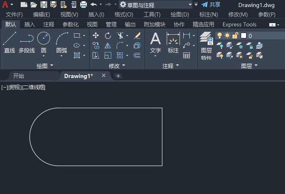Viewport: 285px width, 194px height.
Task: Toggle layer 0 lock padlock icon
Action: (235, 35)
